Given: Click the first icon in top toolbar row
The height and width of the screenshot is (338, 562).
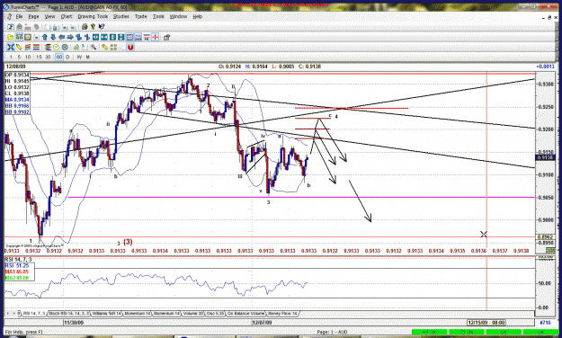Looking at the screenshot, I should point(11,27).
